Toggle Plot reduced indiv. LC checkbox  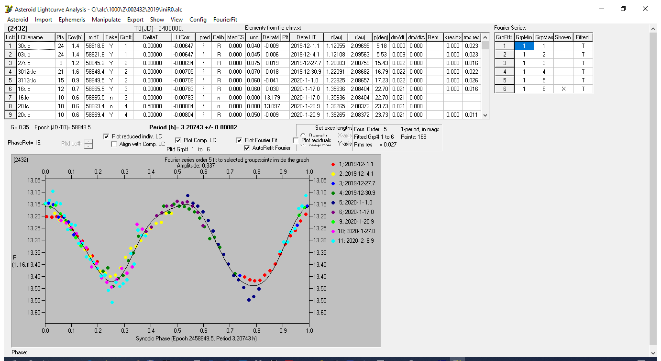(106, 136)
